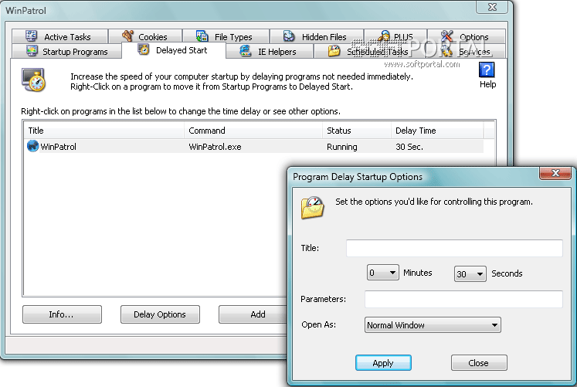This screenshot has width=577, height=387.
Task: Close the WinPatrol main window
Action: (x=492, y=7)
